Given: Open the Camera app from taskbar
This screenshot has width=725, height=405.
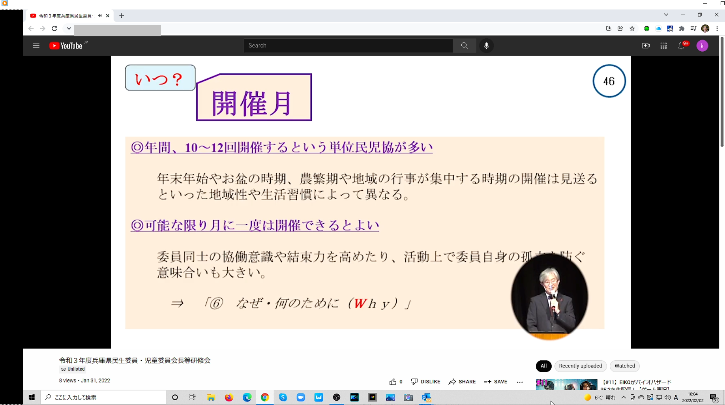Looking at the screenshot, I should pos(408,397).
